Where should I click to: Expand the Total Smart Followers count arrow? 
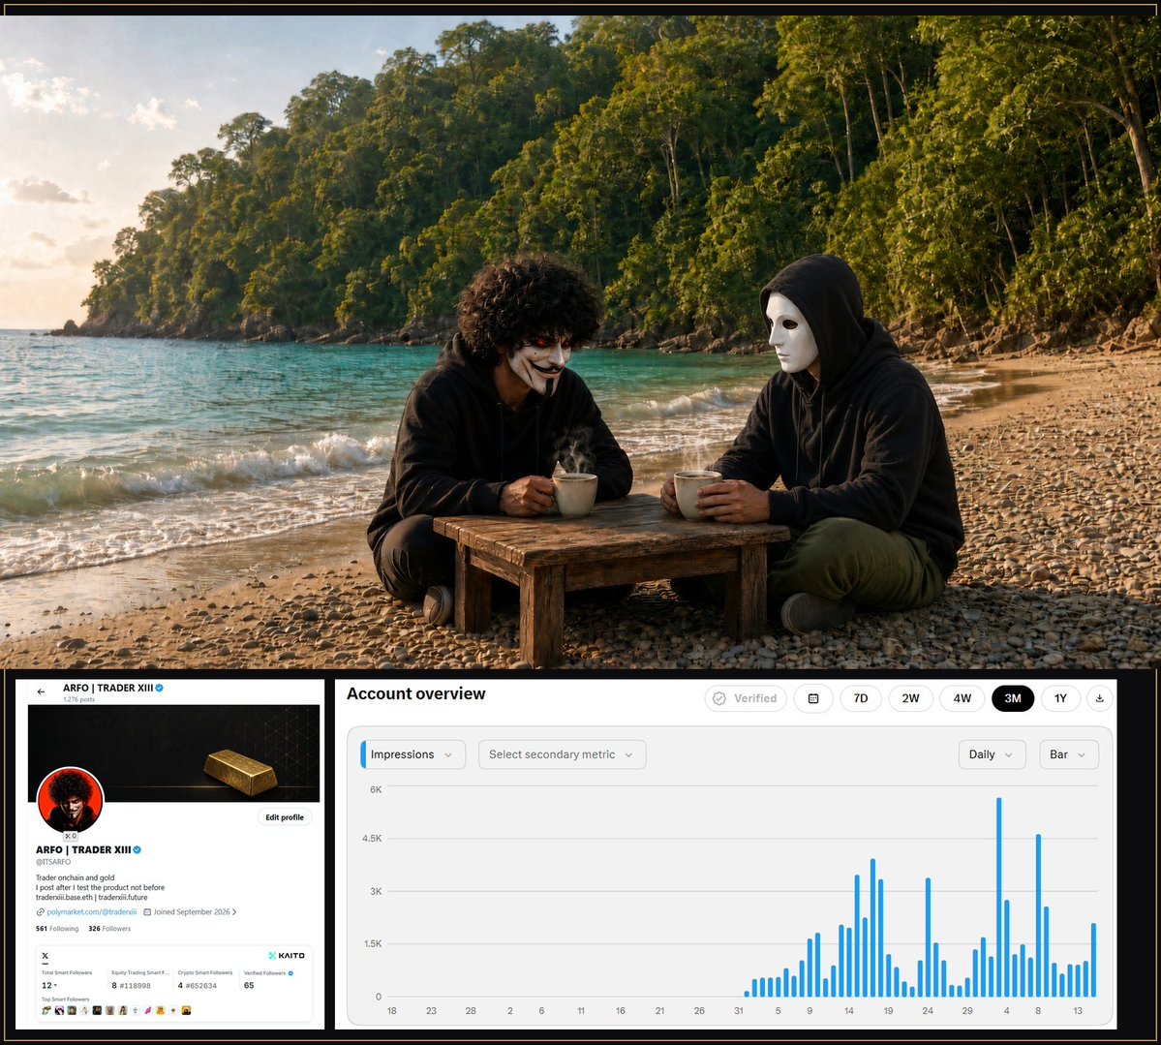(55, 986)
